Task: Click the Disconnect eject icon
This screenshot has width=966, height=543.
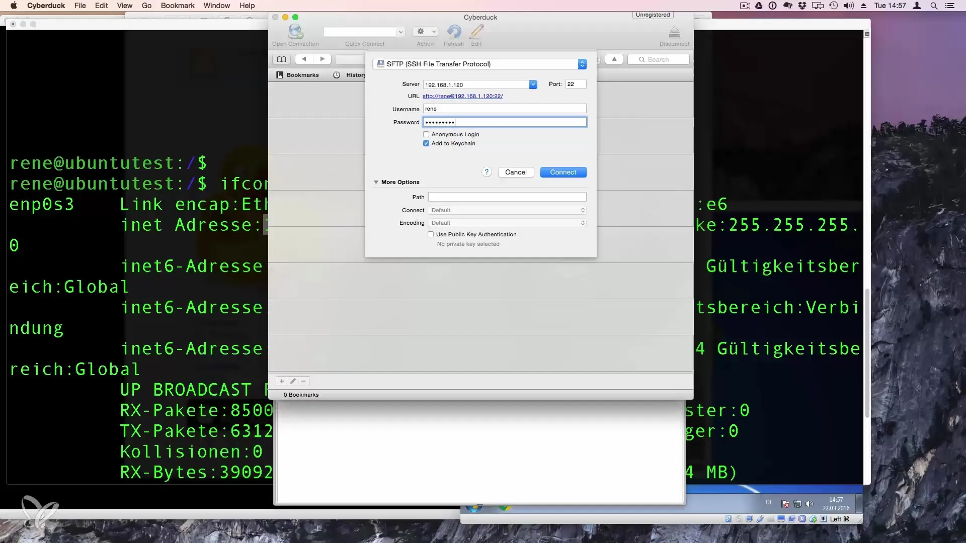Action: click(x=674, y=32)
